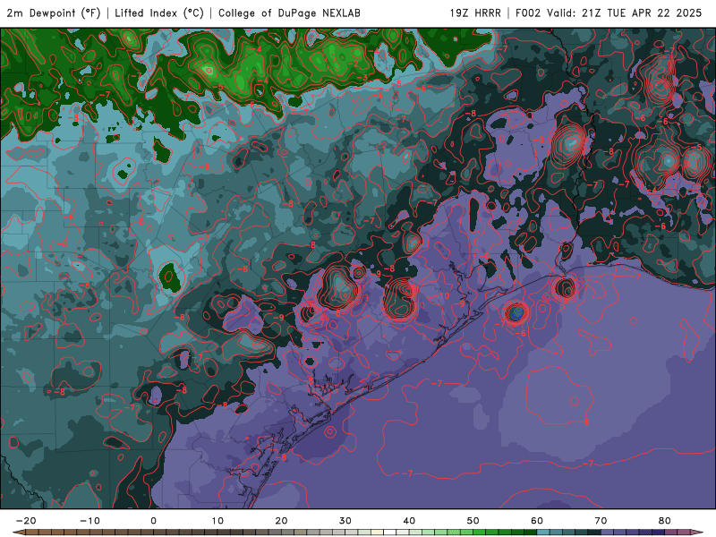This screenshot has width=716, height=537.
Task: Click the '2m Dewpoint (°F)' title text
Action: [x=54, y=13]
